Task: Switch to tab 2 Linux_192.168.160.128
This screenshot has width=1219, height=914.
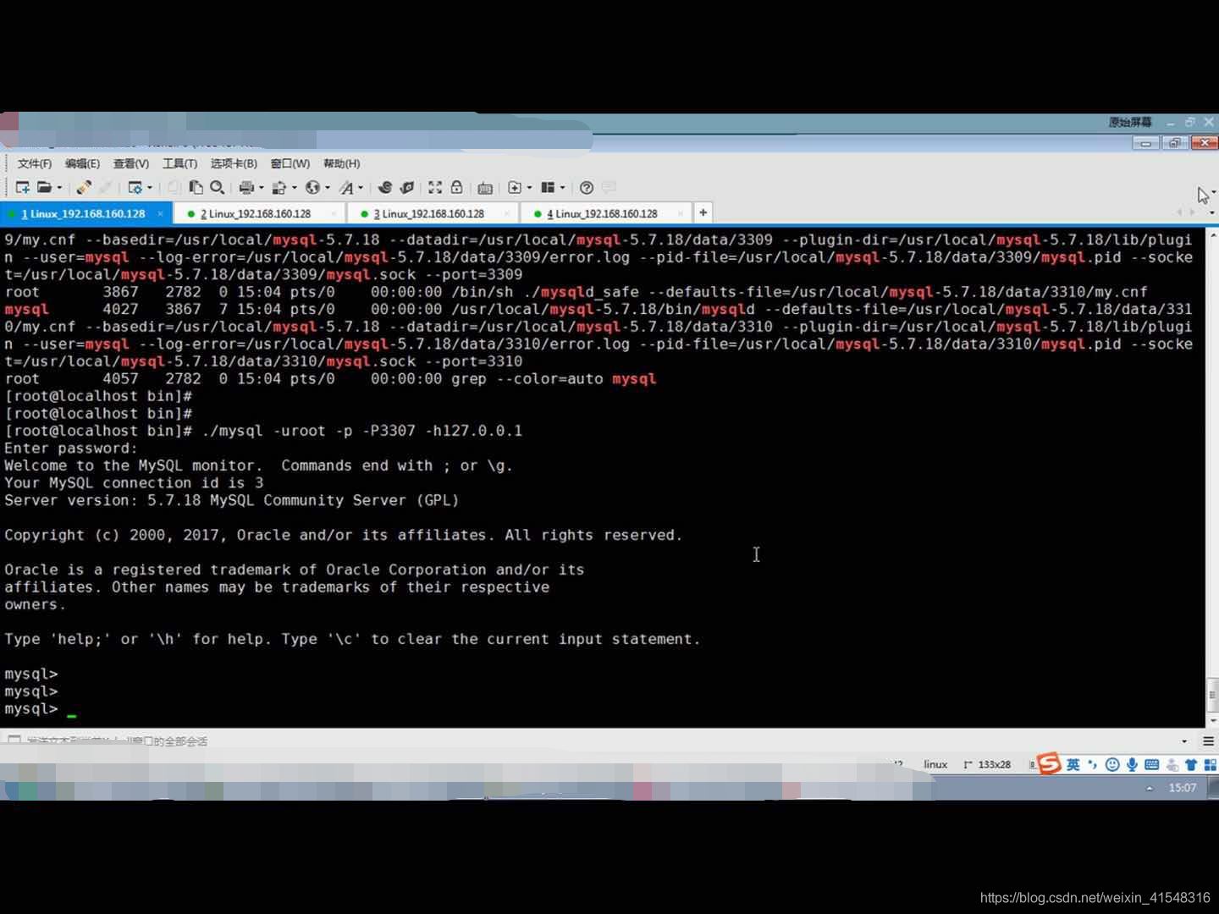Action: (x=260, y=214)
